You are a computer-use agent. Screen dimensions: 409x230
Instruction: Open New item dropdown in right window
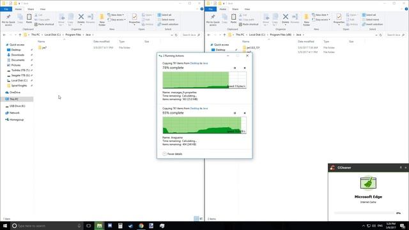point(320,15)
